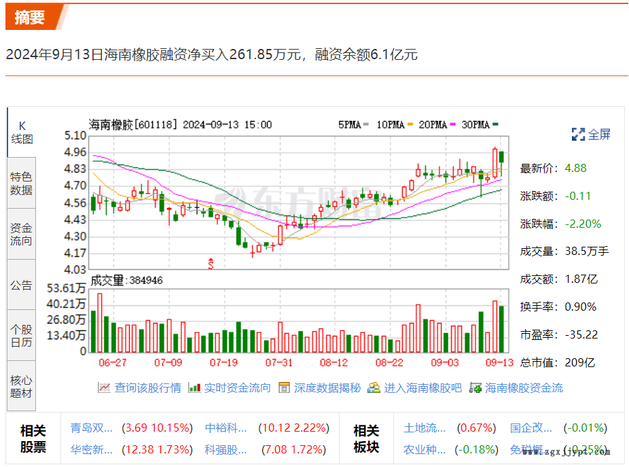Follow the 进入海南橡胶吧 link
Viewport: 629px width, 467px height.
point(423,388)
